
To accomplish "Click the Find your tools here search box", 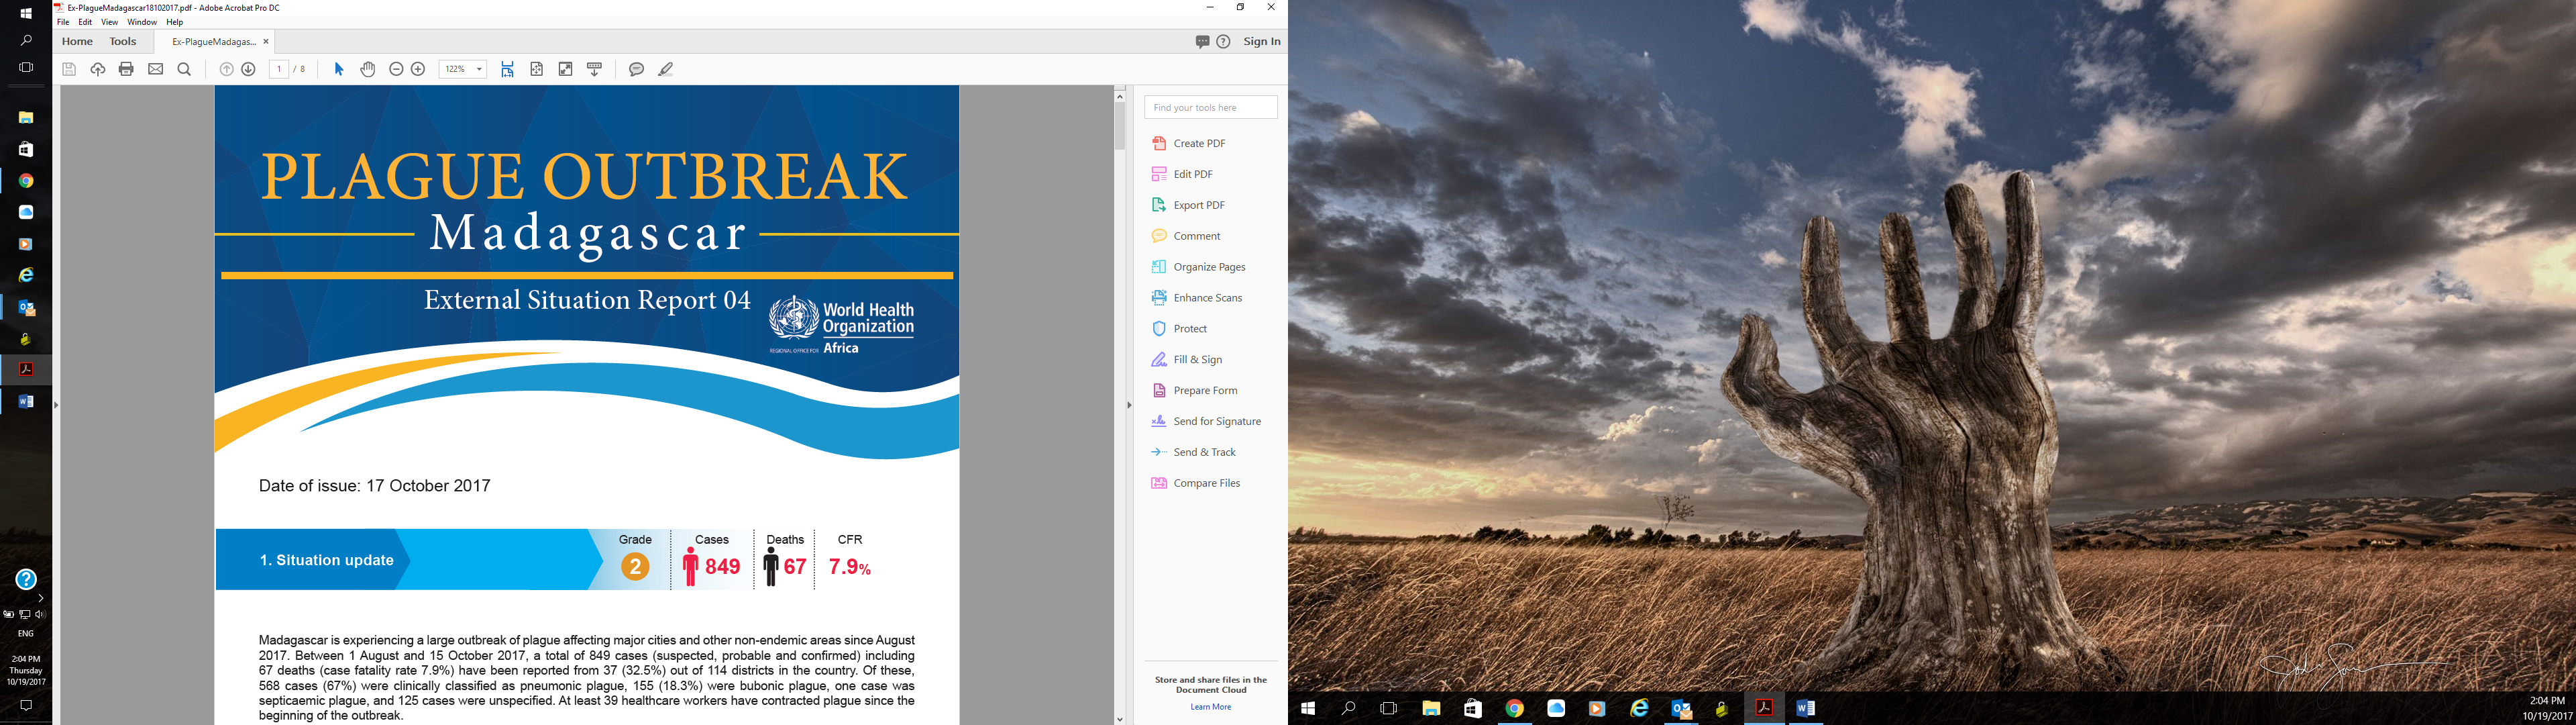I will pyautogui.click(x=1211, y=107).
